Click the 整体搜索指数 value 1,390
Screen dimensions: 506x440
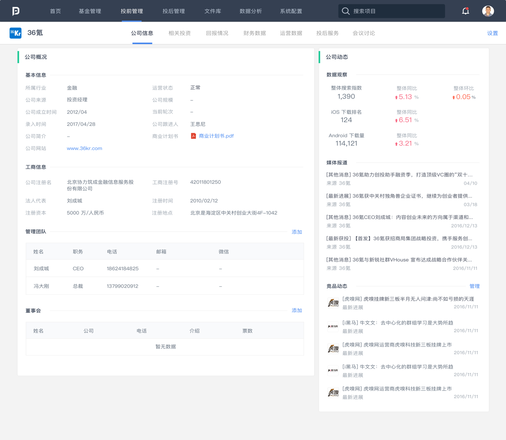pyautogui.click(x=346, y=96)
